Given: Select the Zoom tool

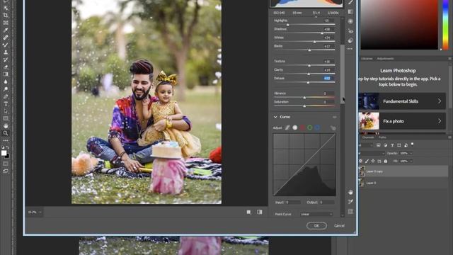Looking at the screenshot, I should (6, 133).
